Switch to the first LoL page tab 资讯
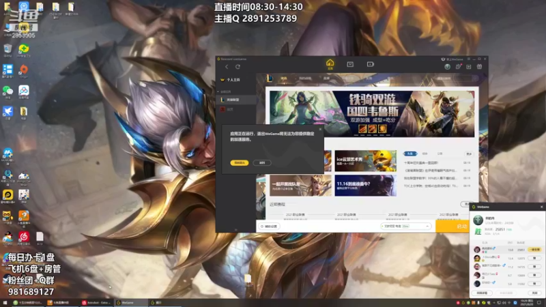 [284, 78]
